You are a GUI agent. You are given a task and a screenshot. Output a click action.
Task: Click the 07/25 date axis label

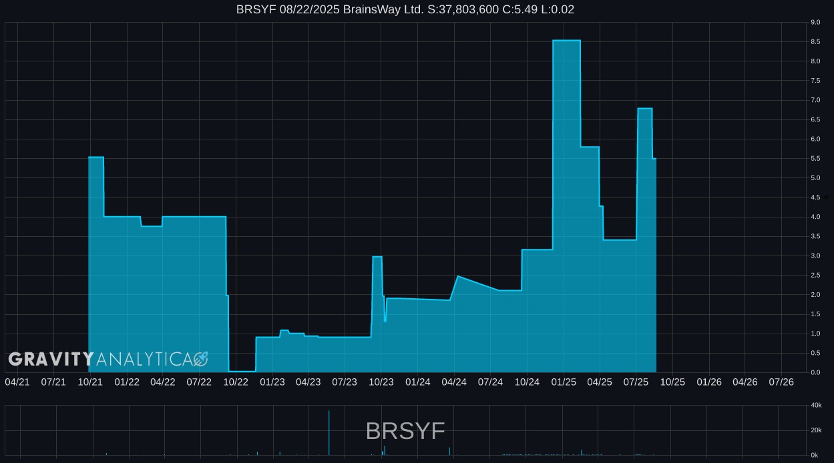pos(636,382)
